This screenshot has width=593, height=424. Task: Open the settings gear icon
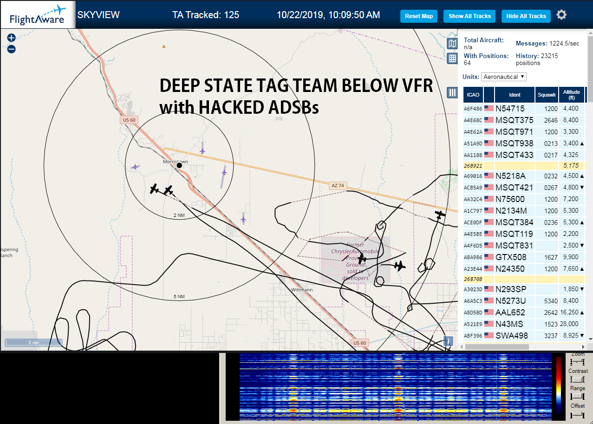[561, 15]
